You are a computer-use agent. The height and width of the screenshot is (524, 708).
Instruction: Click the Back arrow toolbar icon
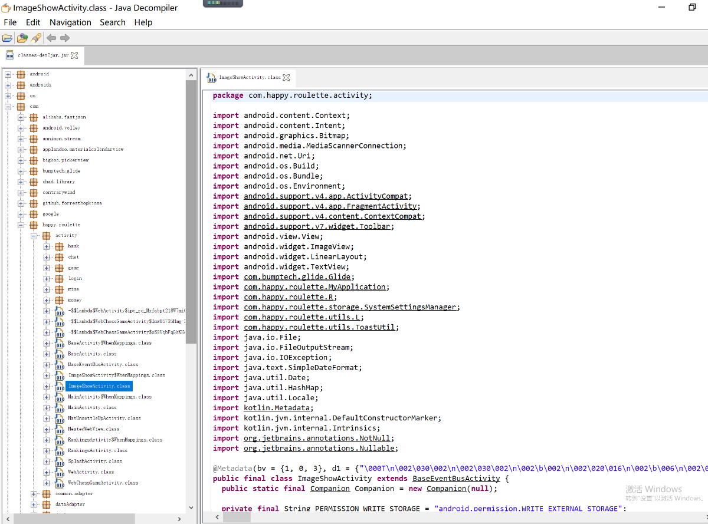[x=51, y=38]
